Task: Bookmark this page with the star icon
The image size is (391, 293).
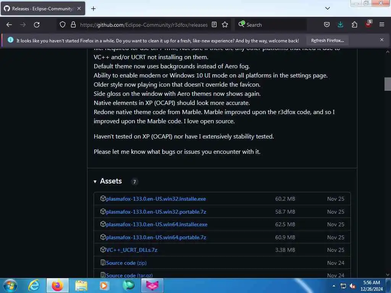Action: [x=225, y=24]
